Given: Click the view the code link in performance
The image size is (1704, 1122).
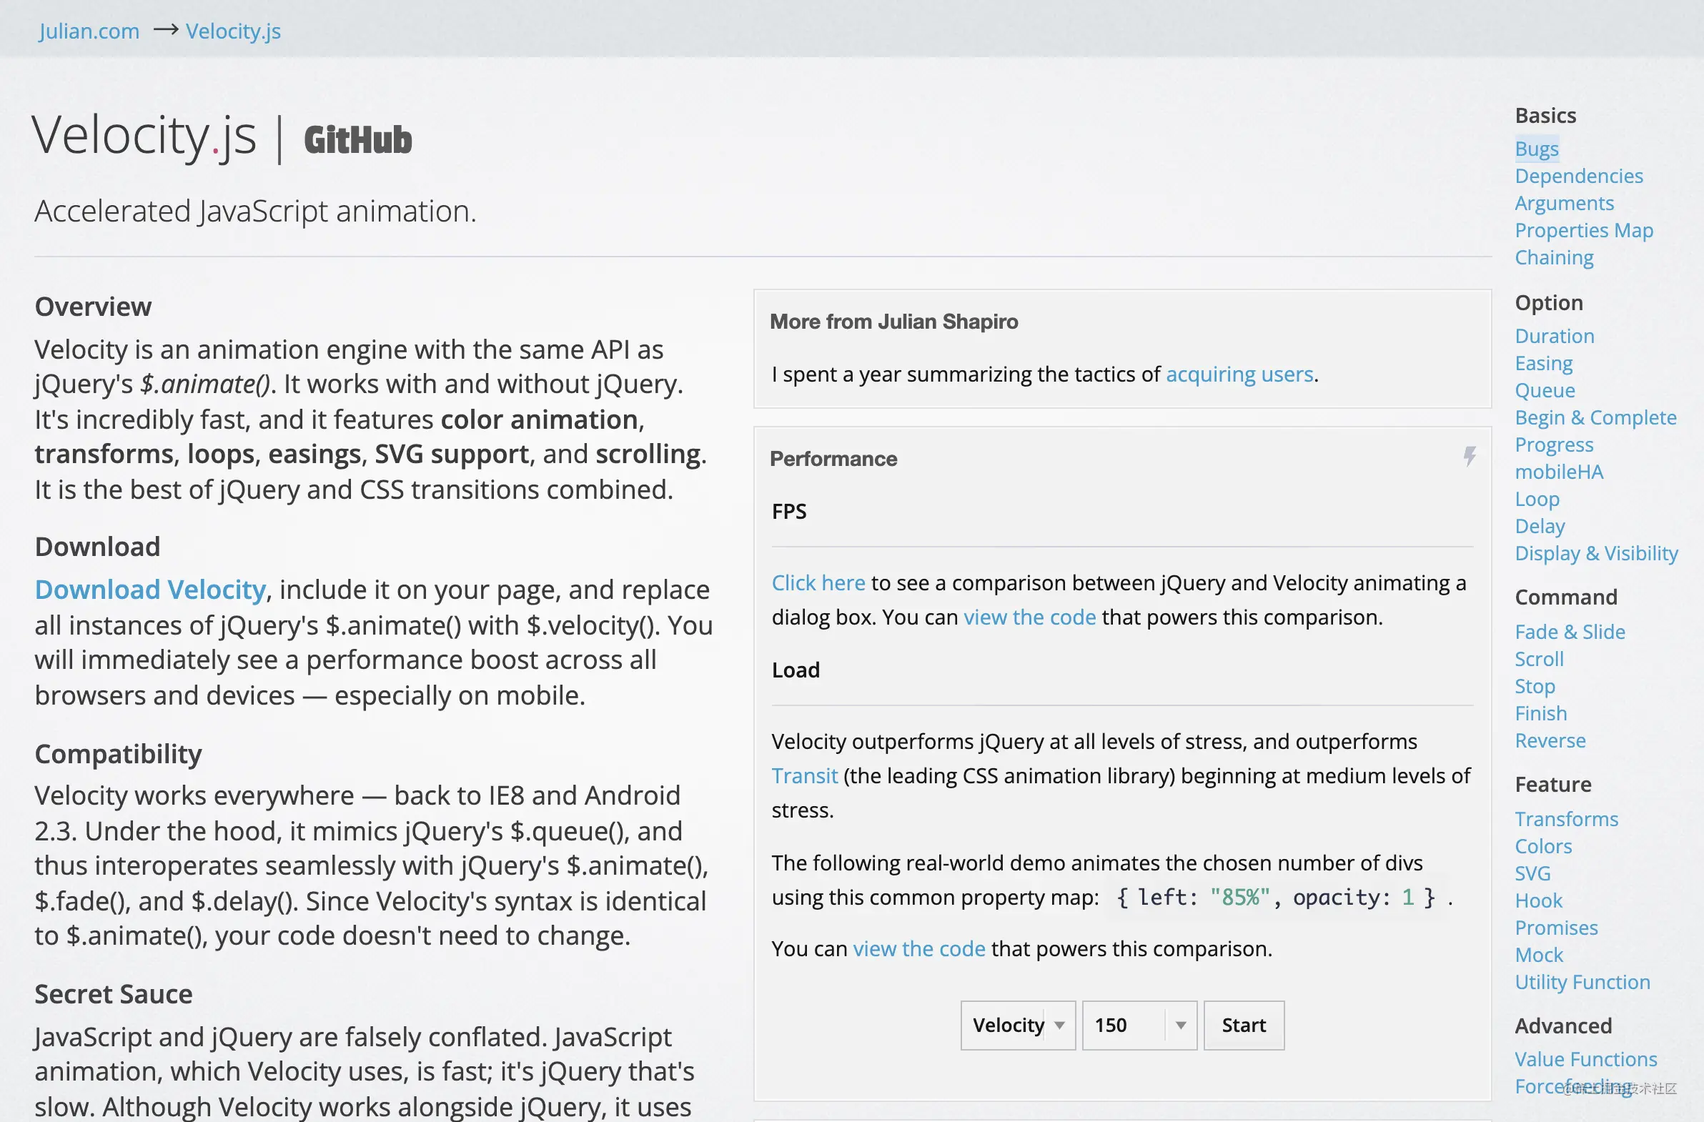Looking at the screenshot, I should tap(1029, 615).
